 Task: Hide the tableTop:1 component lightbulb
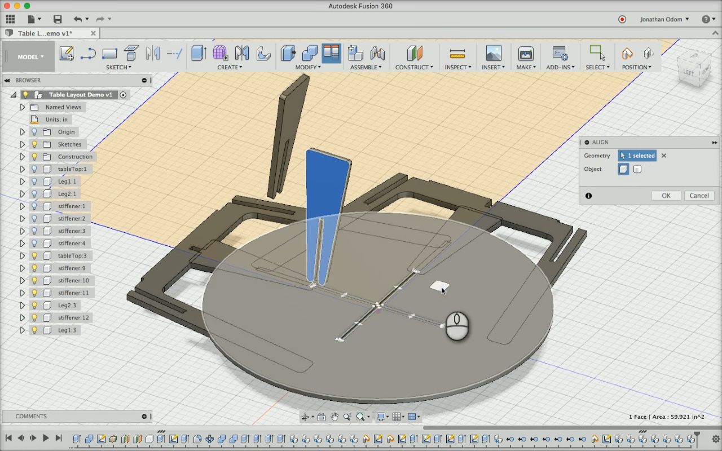pos(34,169)
